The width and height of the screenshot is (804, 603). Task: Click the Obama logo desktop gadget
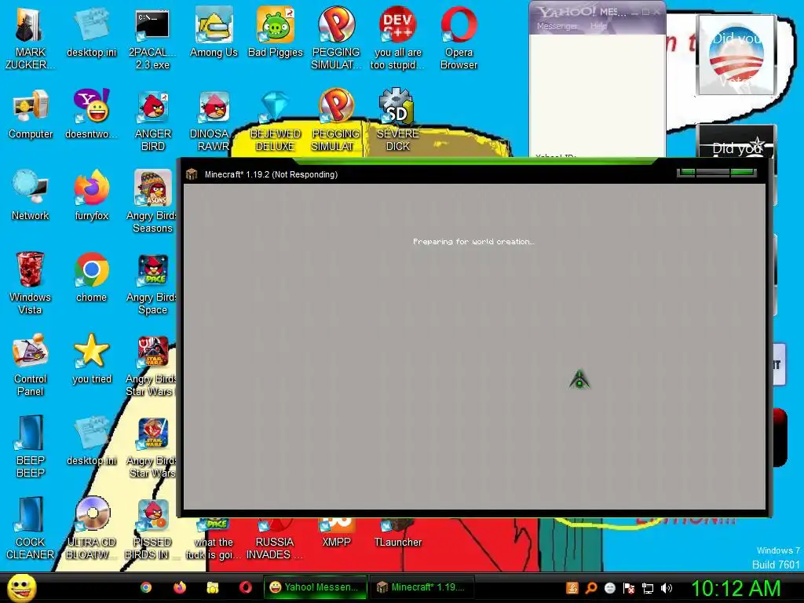pos(736,55)
